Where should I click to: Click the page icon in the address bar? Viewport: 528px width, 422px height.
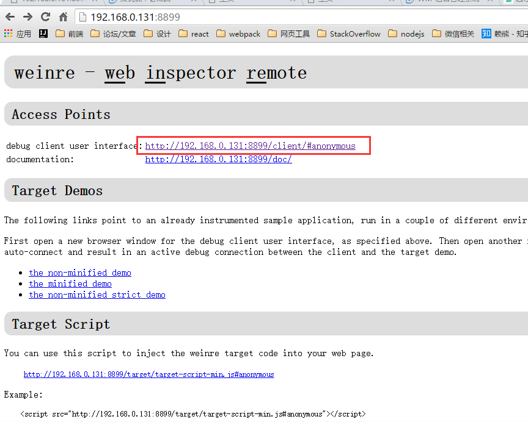coord(82,17)
